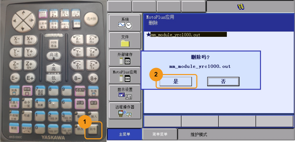This screenshot has height=142, width=295.
Task: Push the 低 manual speed down key
Action: pyautogui.click(x=54, y=78)
